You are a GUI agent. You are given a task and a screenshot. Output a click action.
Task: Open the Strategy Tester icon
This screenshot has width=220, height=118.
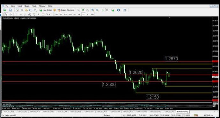pyautogui.click(x=35, y=10)
